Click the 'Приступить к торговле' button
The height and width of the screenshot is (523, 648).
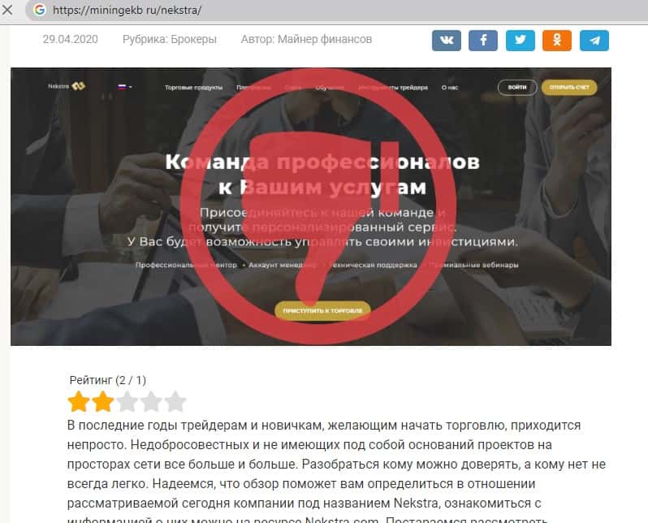pos(322,310)
